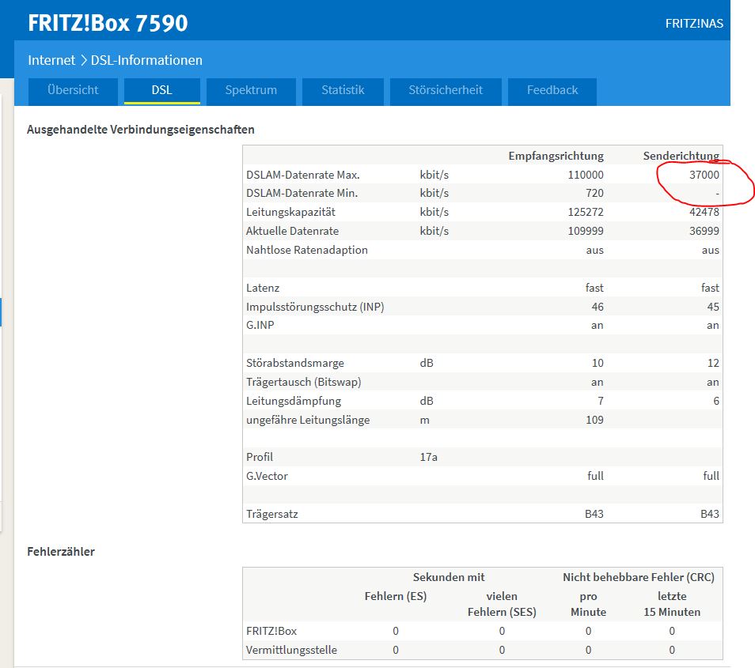Image resolution: width=755 pixels, height=668 pixels.
Task: Click the Fehlerzähler heading
Action: pos(61,552)
